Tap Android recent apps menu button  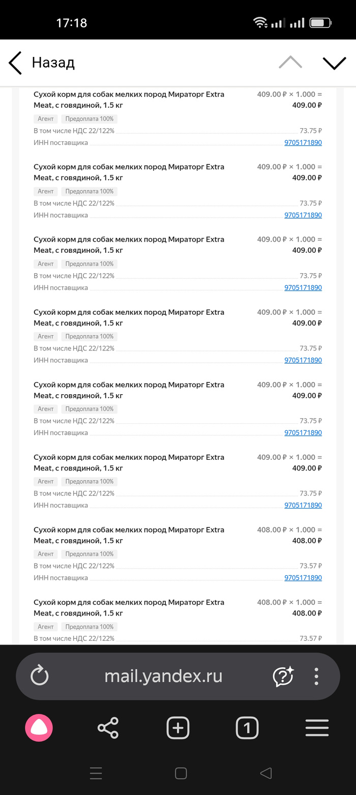pyautogui.click(x=96, y=773)
